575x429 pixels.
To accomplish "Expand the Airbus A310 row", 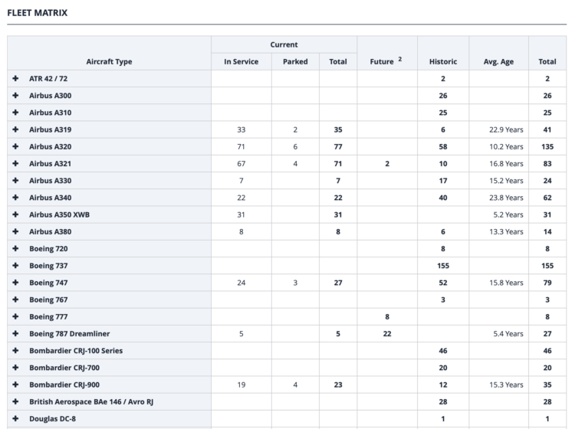I will 15,113.
